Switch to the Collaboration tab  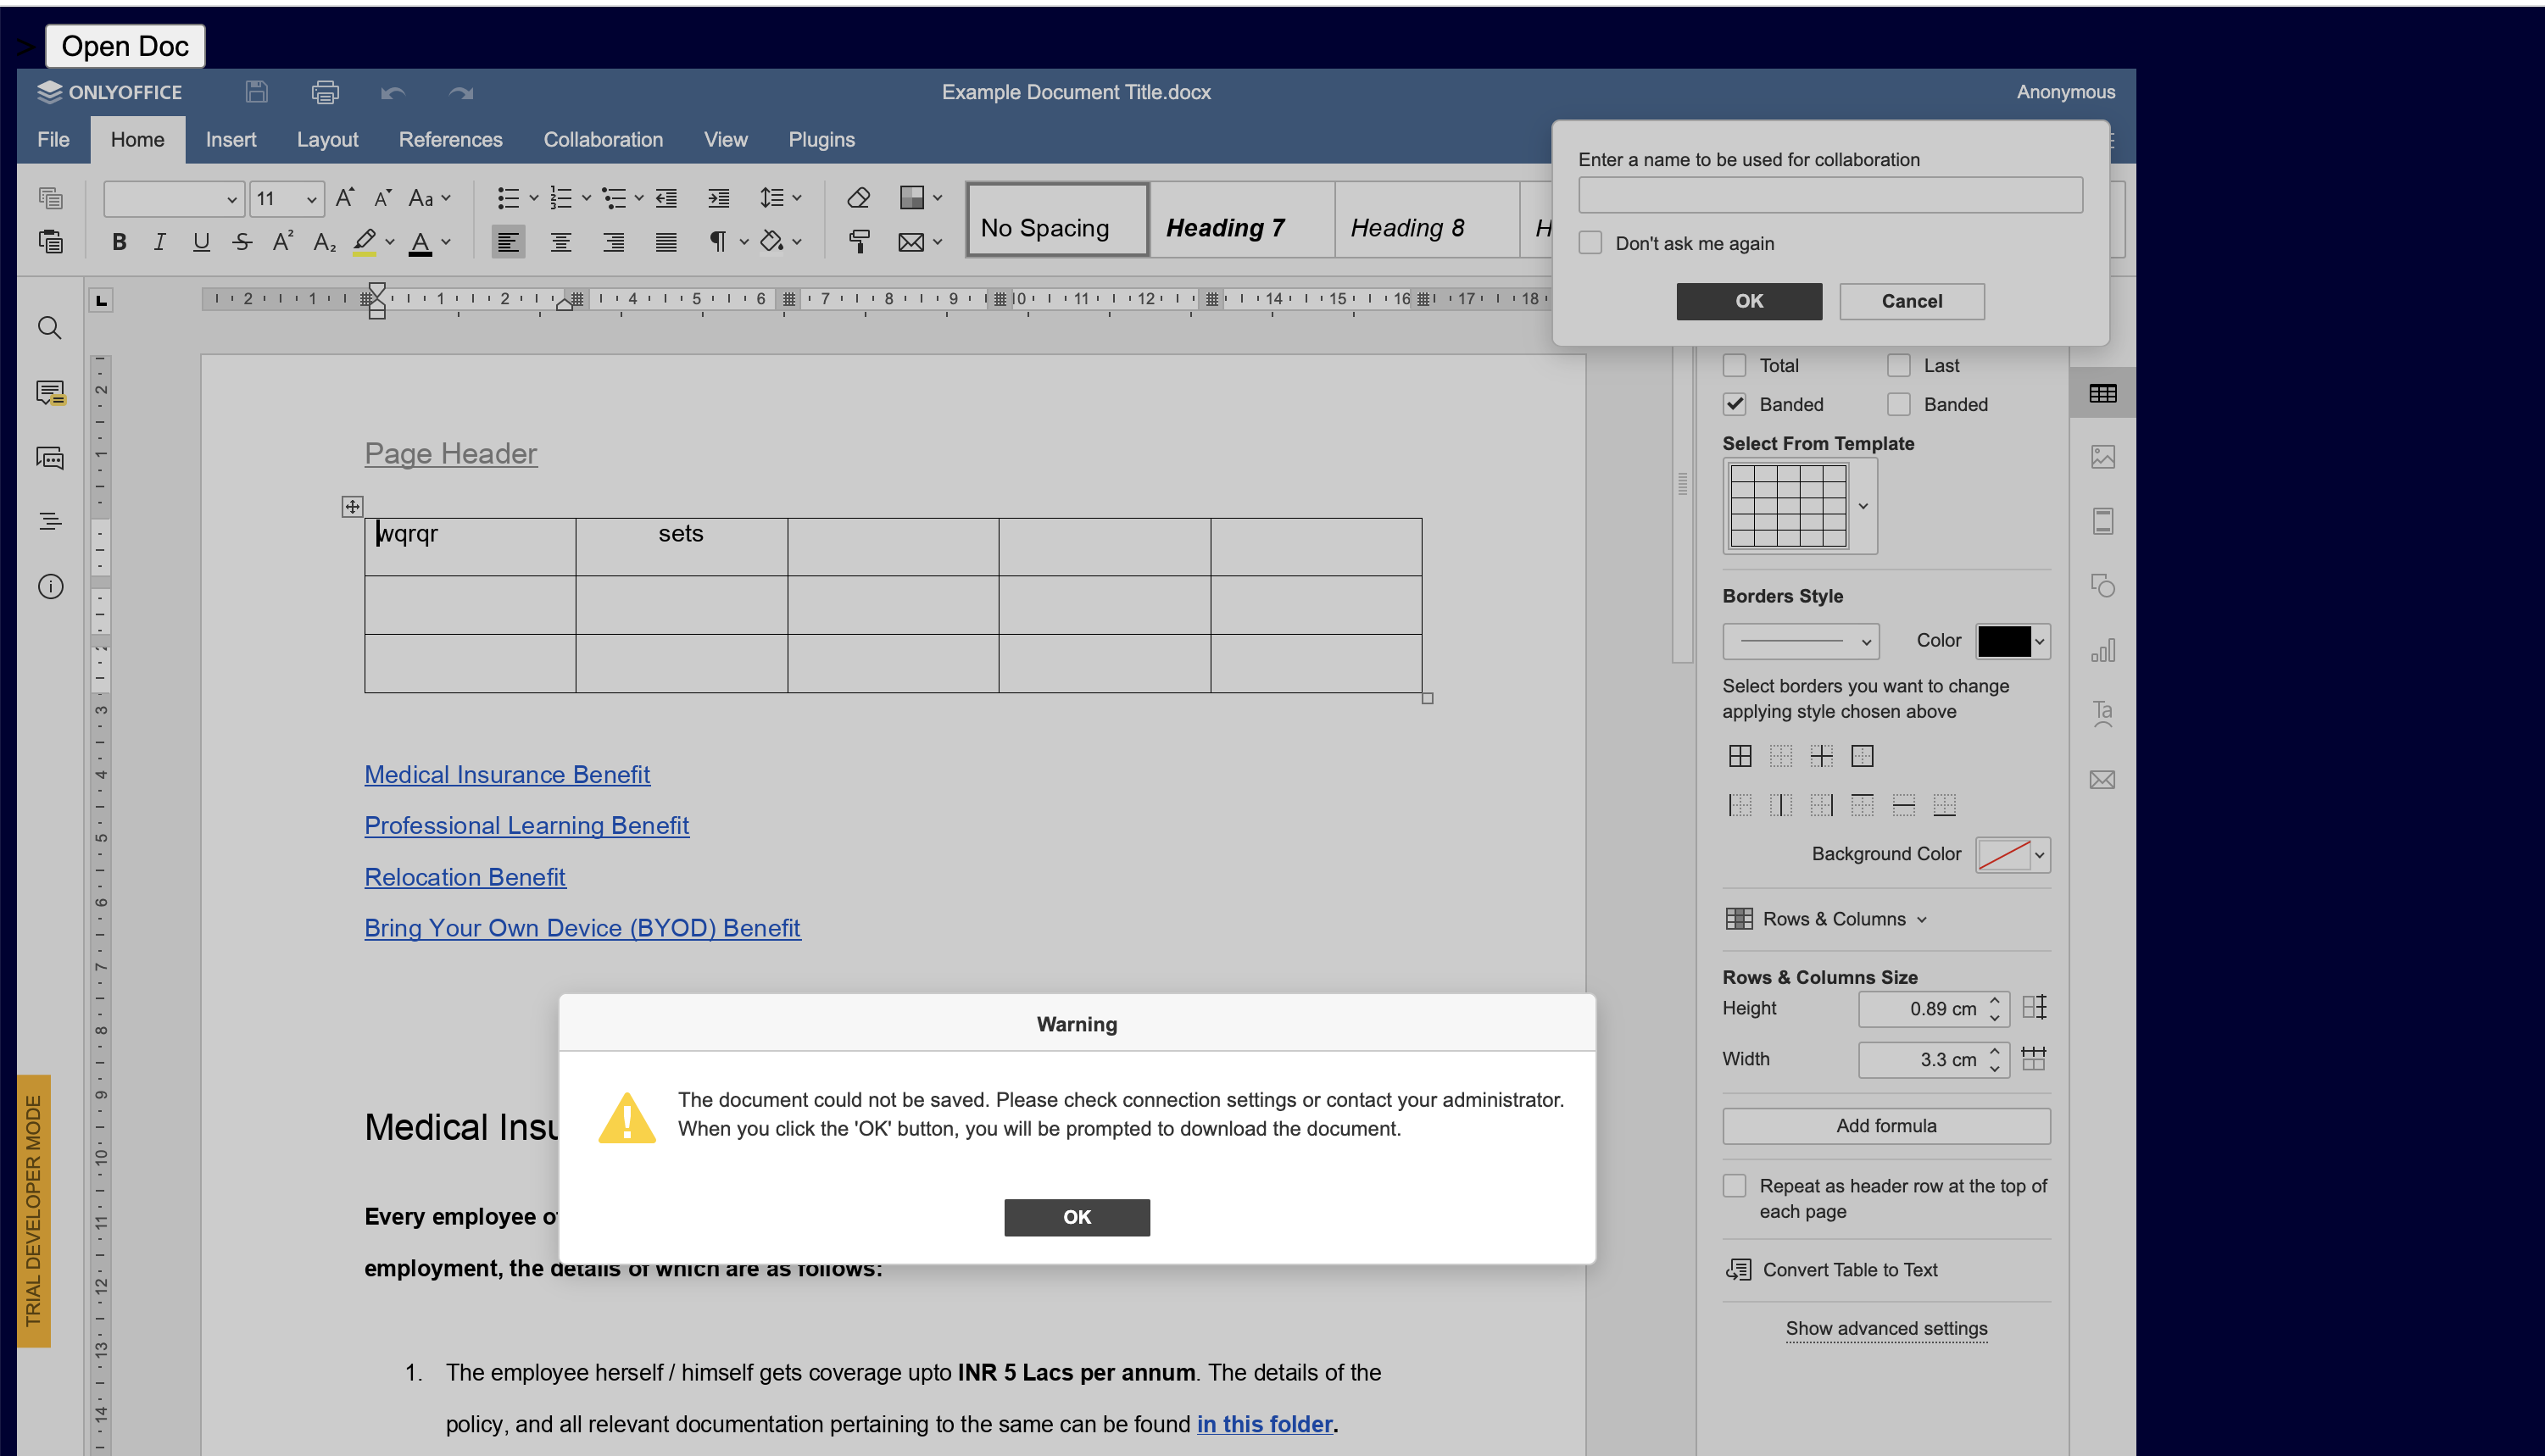(x=603, y=139)
